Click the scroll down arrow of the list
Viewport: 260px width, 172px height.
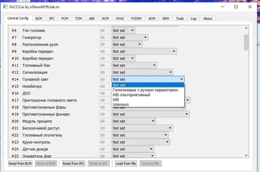[246, 155]
